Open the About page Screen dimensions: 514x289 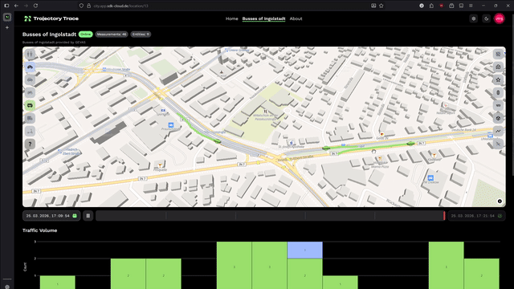(296, 18)
